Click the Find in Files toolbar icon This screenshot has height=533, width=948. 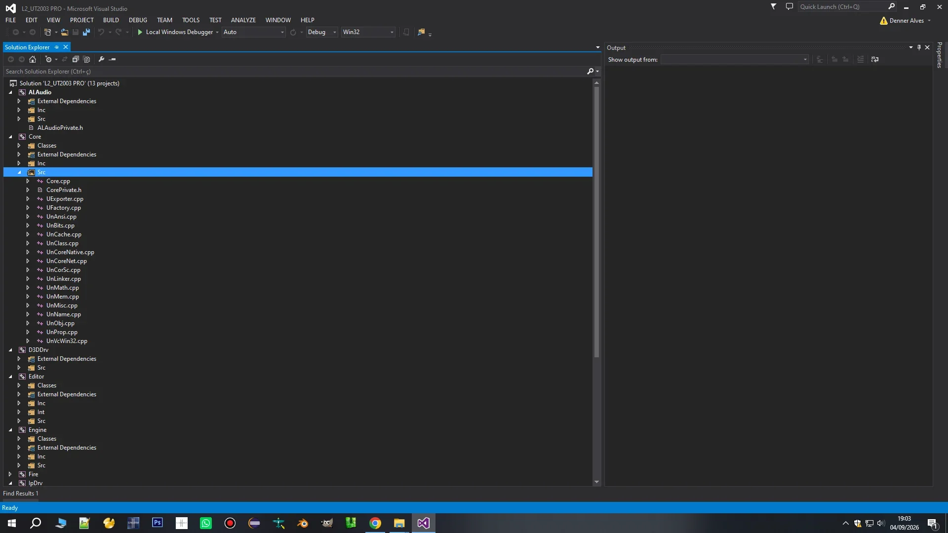(x=421, y=32)
